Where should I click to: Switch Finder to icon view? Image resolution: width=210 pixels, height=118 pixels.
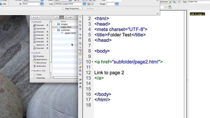pyautogui.click(x=57, y=17)
